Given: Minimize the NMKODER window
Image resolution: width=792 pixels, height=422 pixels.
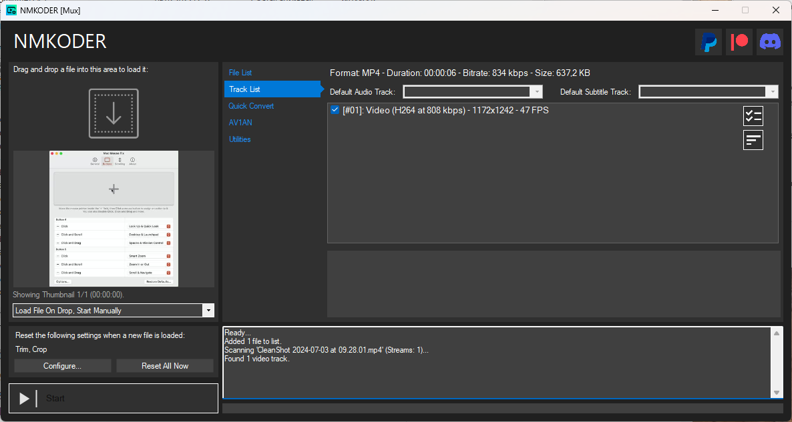Looking at the screenshot, I should [x=715, y=10].
